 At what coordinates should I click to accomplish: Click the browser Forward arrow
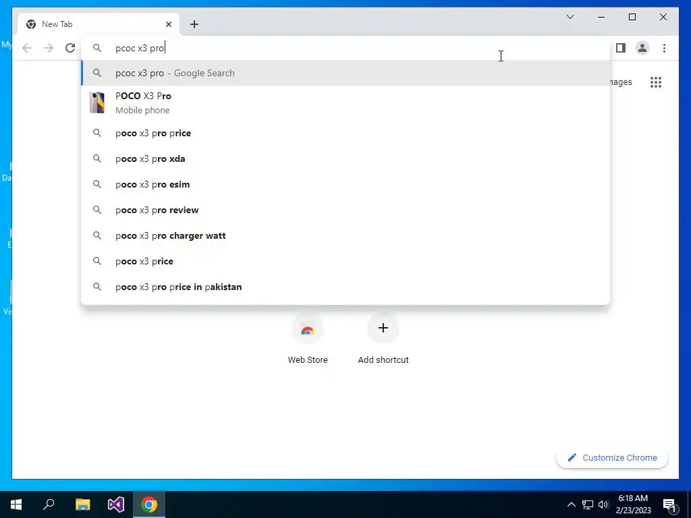coord(49,48)
